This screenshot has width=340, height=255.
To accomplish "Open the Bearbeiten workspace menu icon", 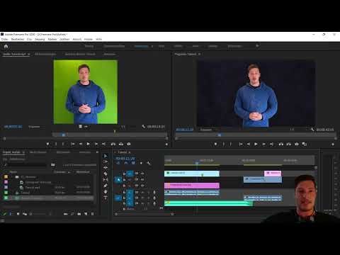I will tap(152, 46).
